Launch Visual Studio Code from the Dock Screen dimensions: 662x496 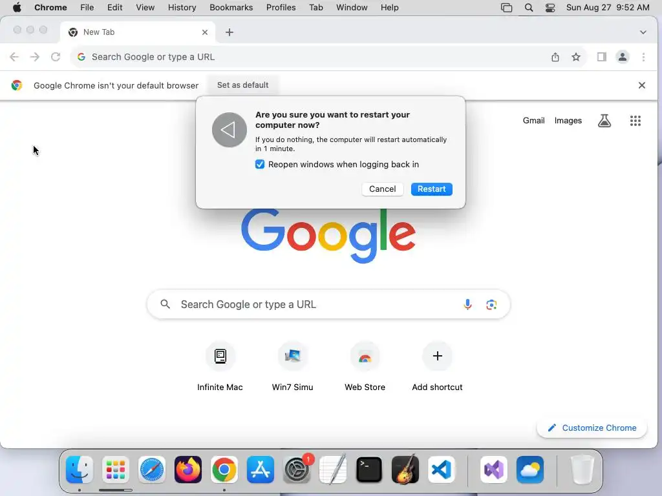pyautogui.click(x=441, y=470)
